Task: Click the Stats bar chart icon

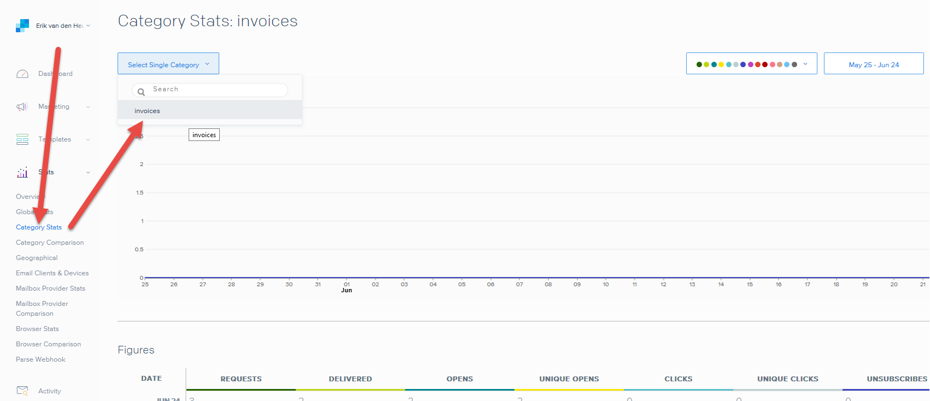Action: (x=22, y=172)
